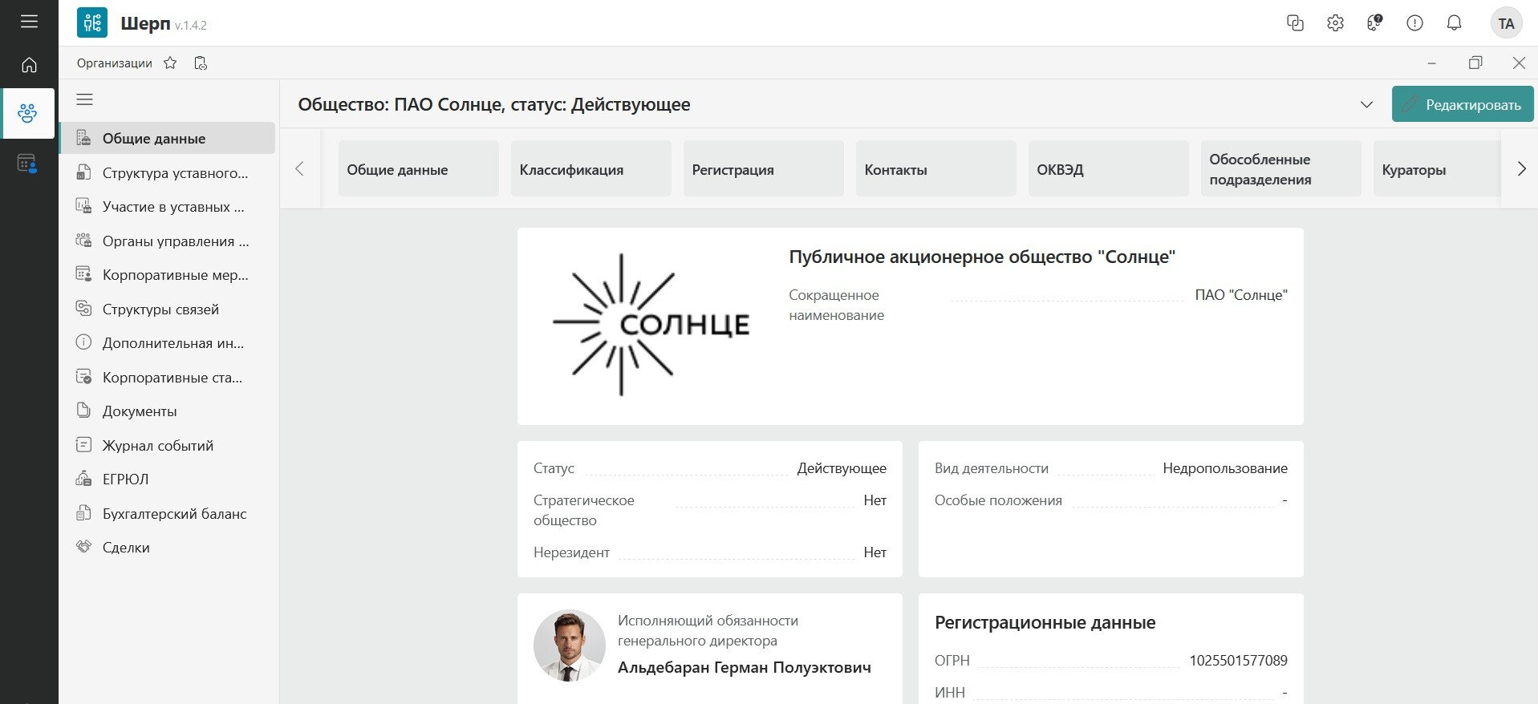Open the ОКВЭД tab
This screenshot has width=1538, height=704.
1108,169
